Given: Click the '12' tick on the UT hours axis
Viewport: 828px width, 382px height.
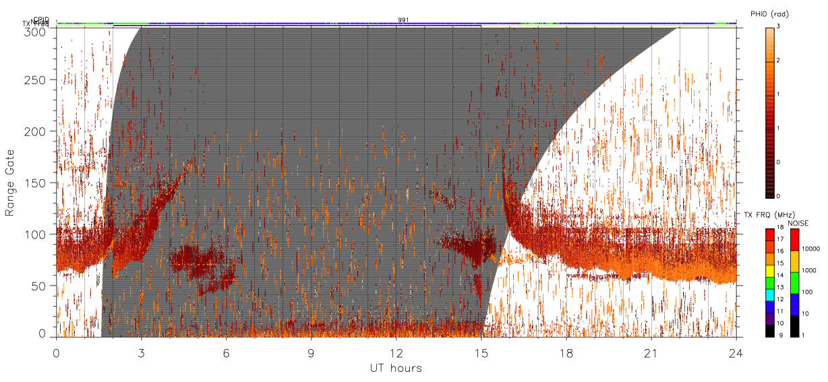Looking at the screenshot, I should 396,352.
